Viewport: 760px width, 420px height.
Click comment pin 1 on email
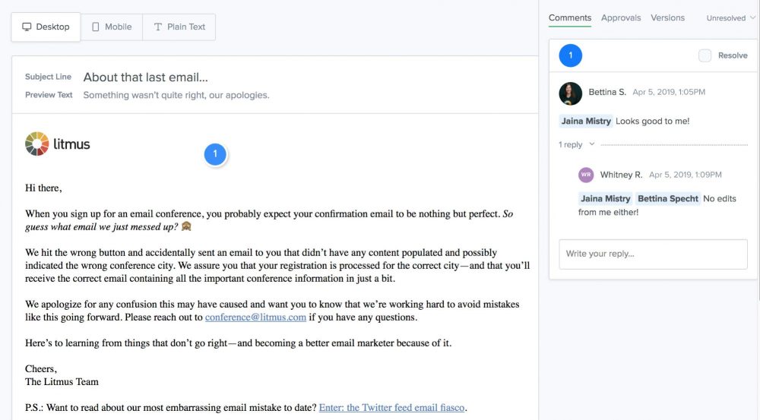tap(215, 154)
